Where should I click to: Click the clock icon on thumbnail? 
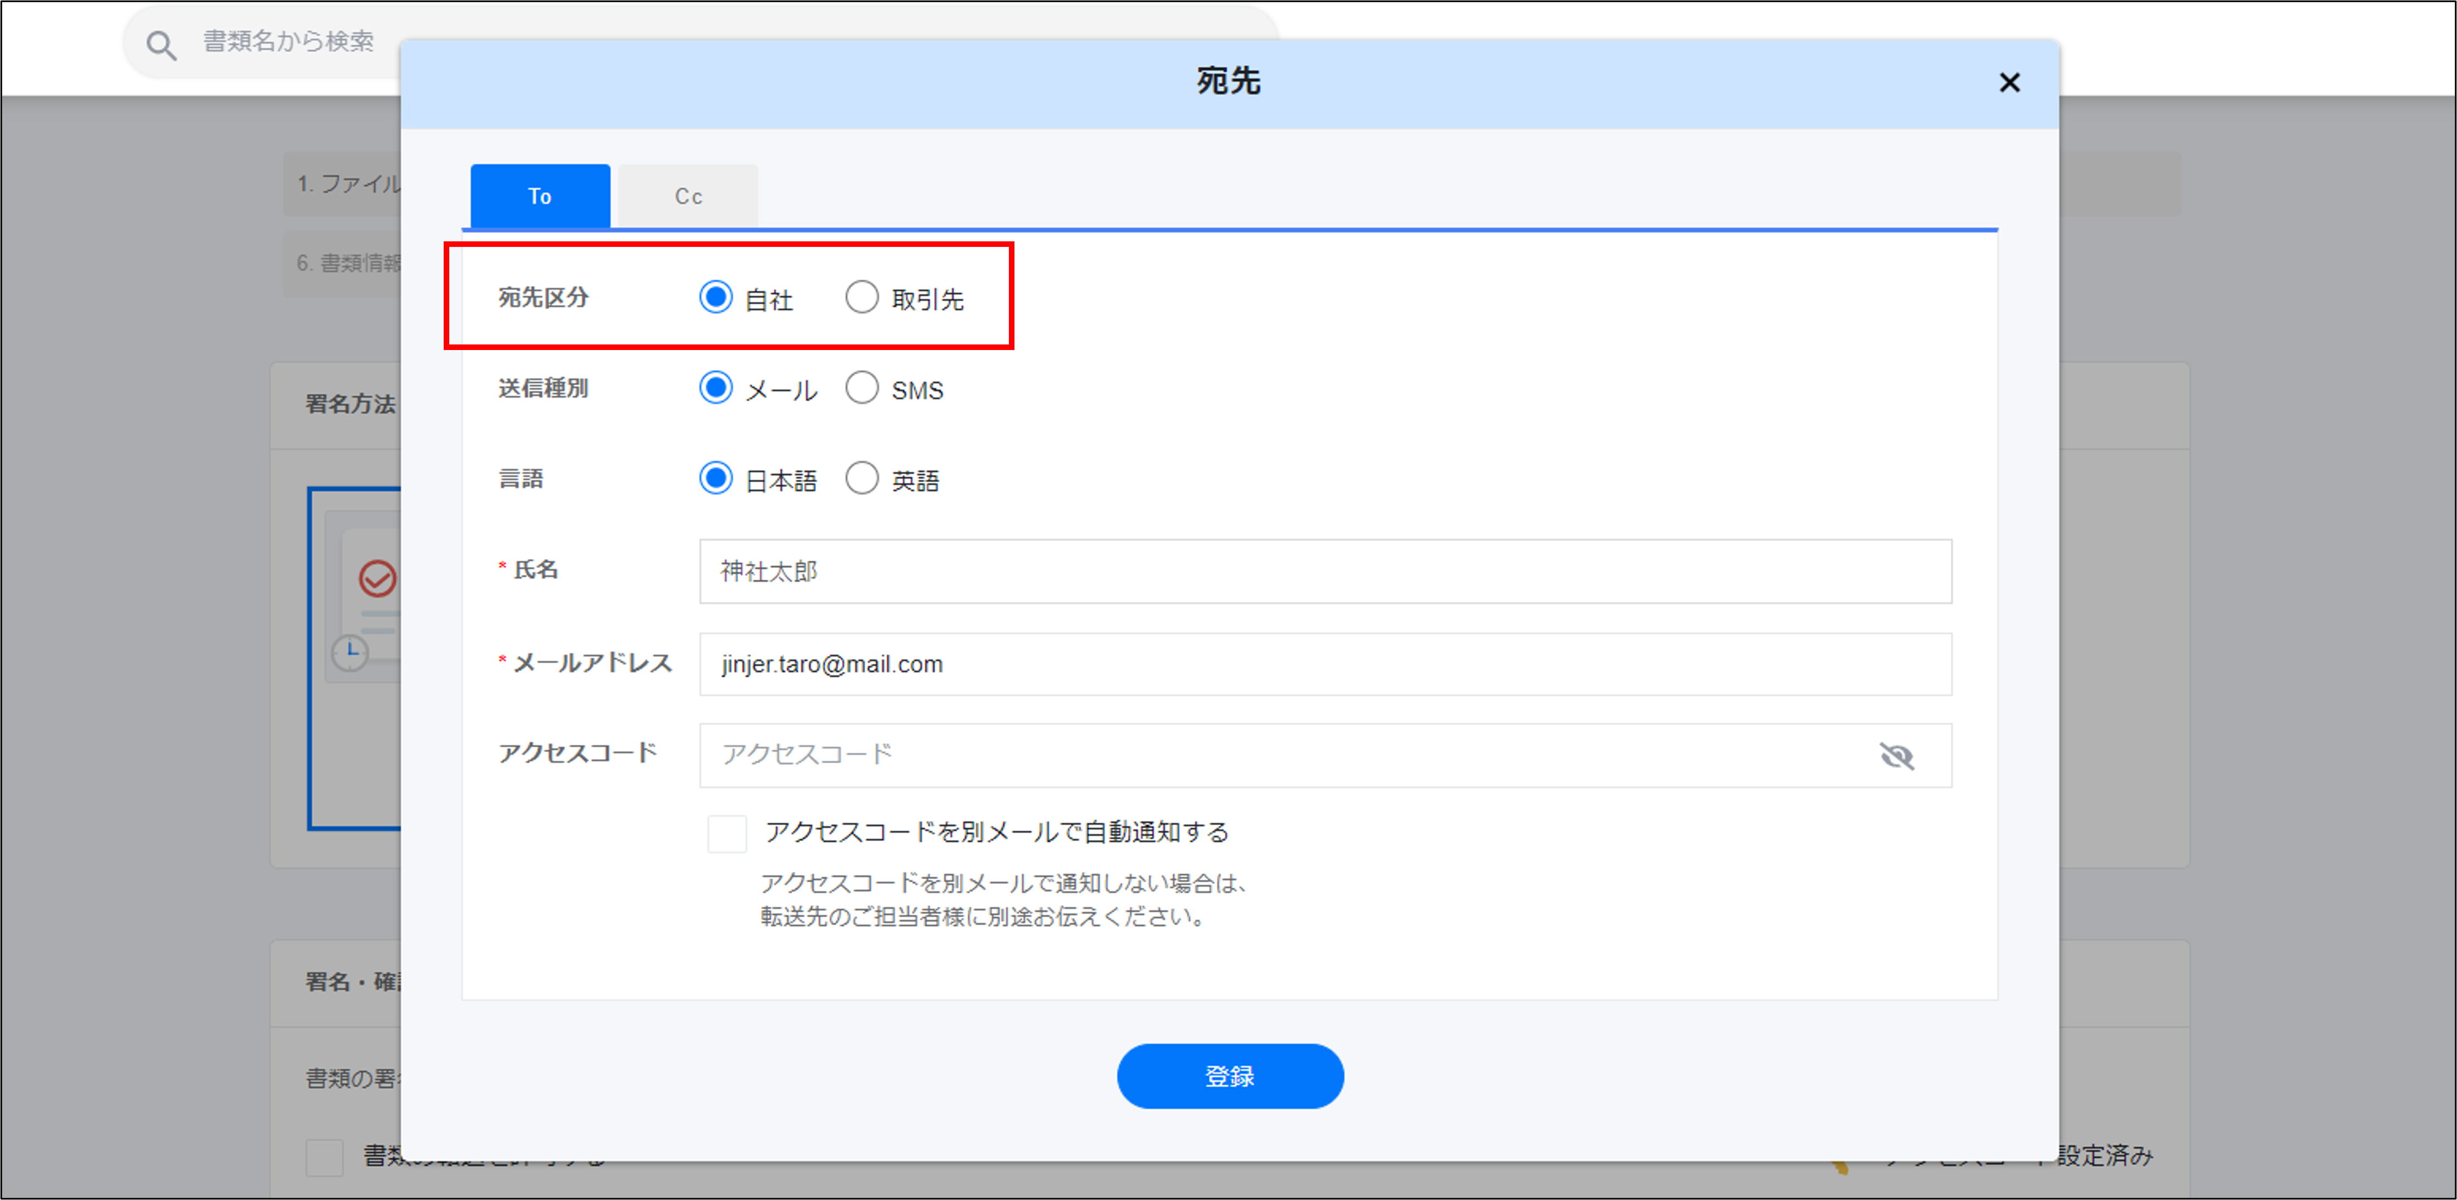click(350, 653)
